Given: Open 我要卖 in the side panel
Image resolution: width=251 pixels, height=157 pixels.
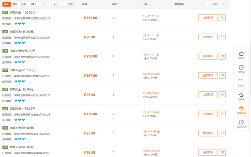Looking at the screenshot, I should coord(241,69).
